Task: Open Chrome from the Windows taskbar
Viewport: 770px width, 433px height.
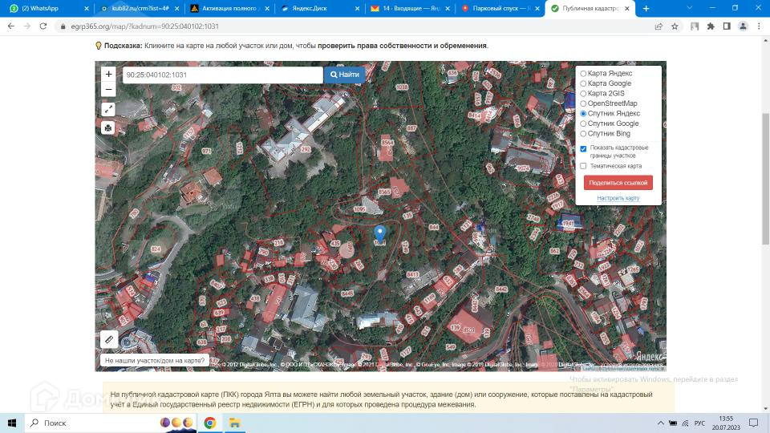Action: coord(210,423)
